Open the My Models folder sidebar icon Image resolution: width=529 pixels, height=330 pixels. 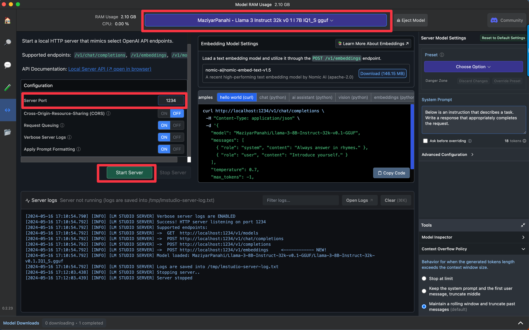tap(8, 132)
